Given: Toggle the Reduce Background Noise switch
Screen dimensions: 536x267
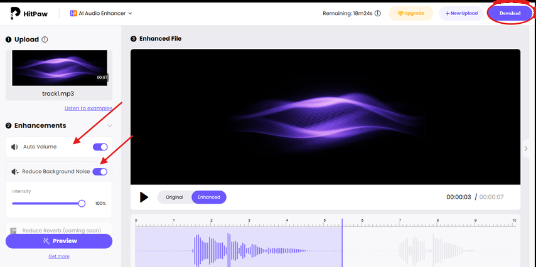Looking at the screenshot, I should [100, 171].
